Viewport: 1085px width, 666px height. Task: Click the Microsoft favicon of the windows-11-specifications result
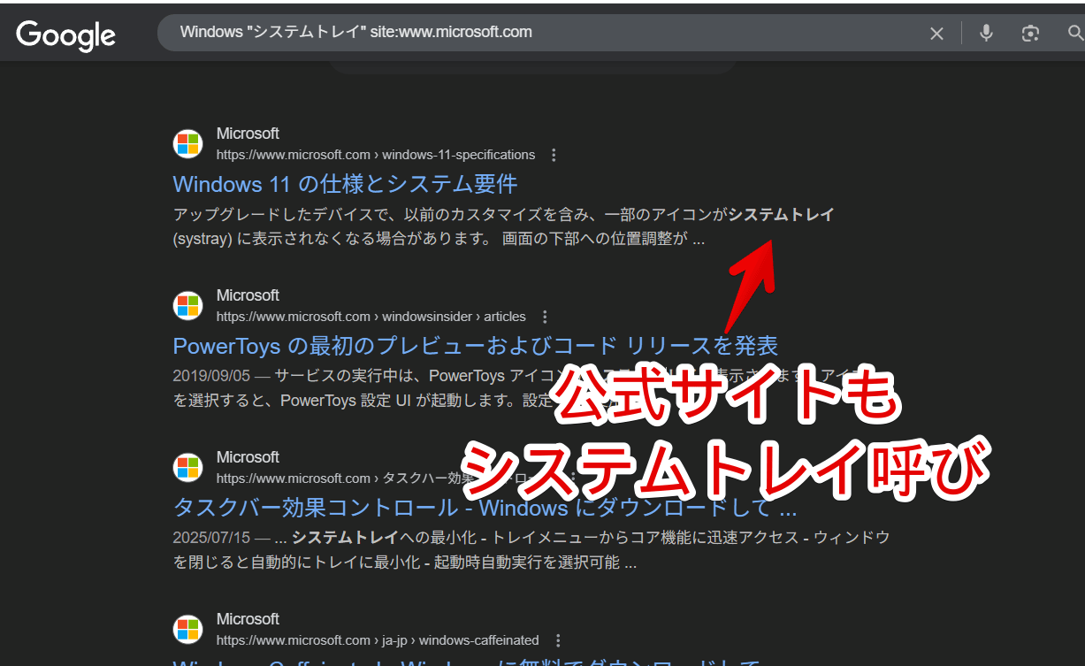click(187, 144)
